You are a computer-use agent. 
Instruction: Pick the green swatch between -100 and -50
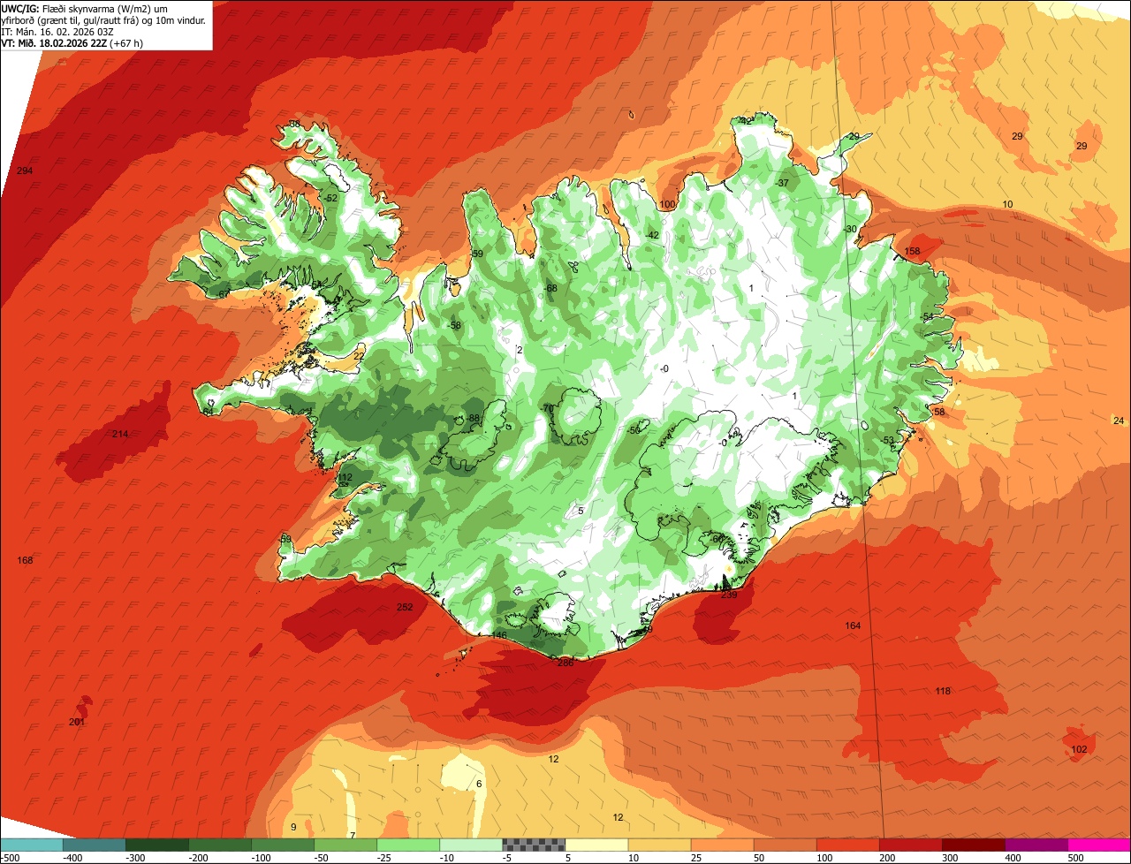click(x=283, y=845)
